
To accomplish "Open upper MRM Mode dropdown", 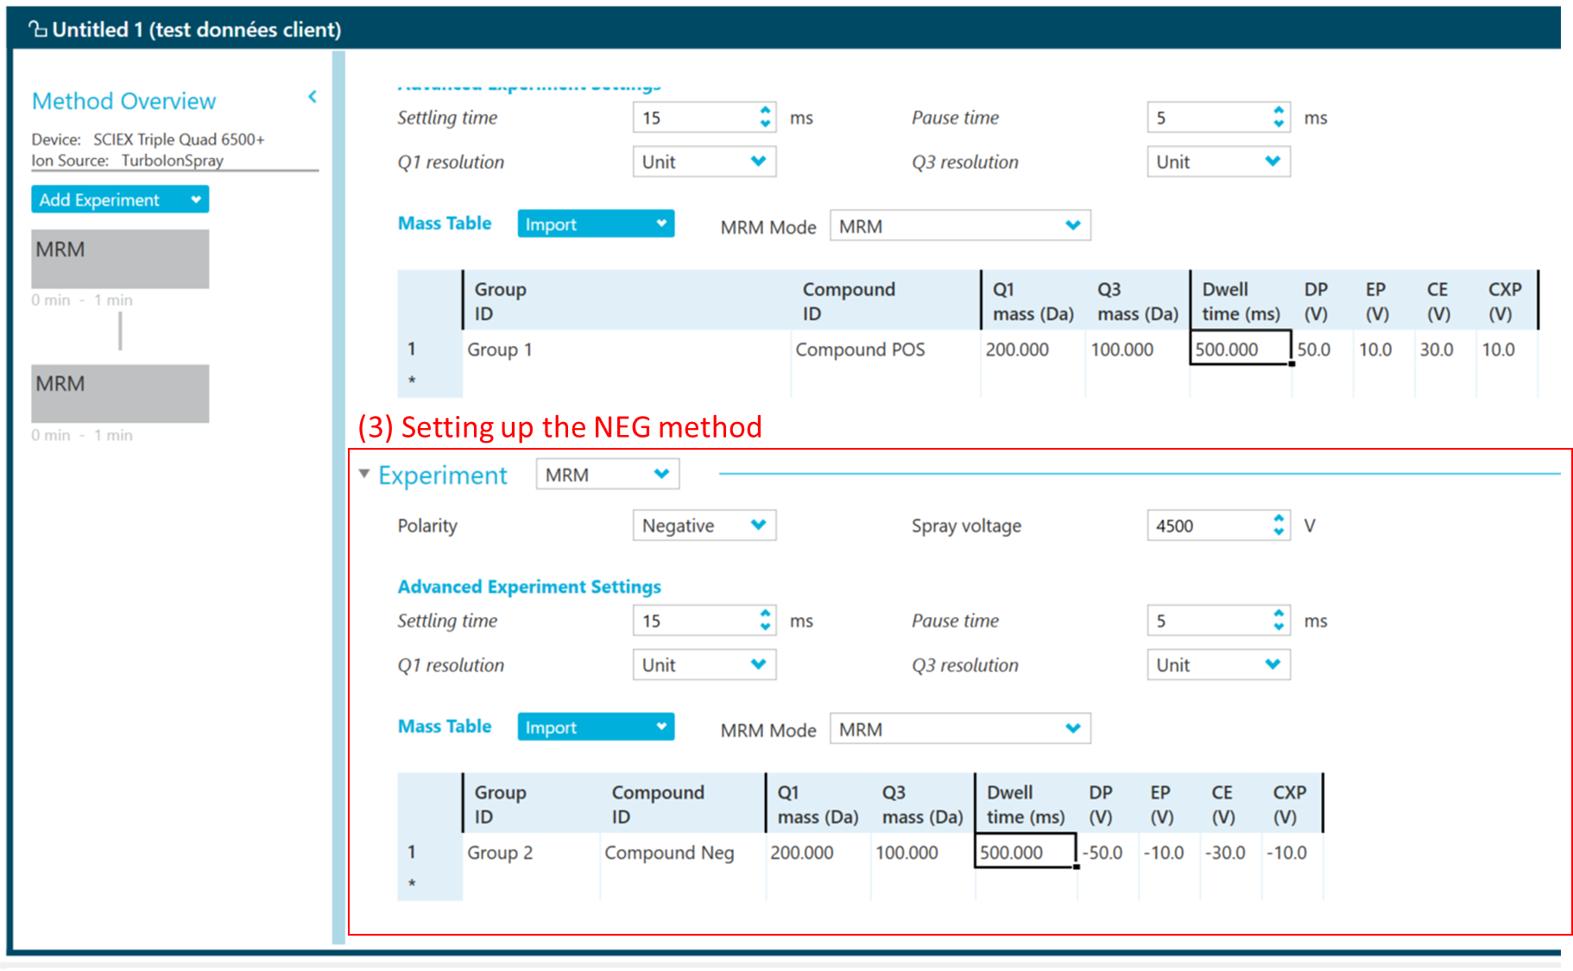I will click(960, 225).
